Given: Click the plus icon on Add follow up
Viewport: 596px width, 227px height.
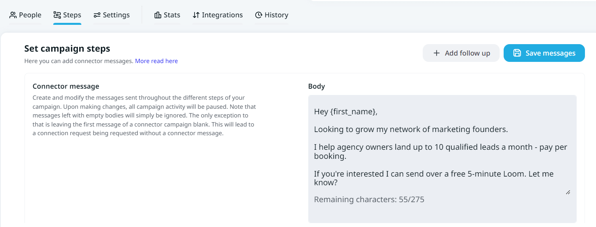Looking at the screenshot, I should [436, 53].
